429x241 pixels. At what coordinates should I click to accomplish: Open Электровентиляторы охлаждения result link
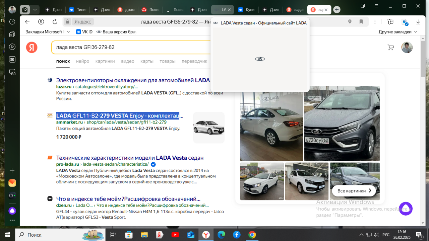pos(133,80)
